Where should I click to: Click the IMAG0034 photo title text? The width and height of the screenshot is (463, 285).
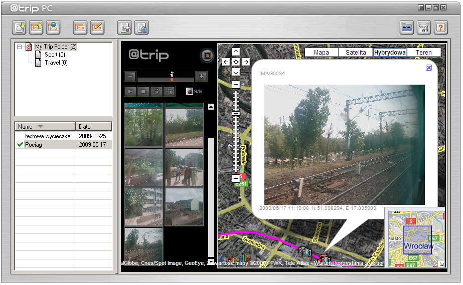(272, 74)
